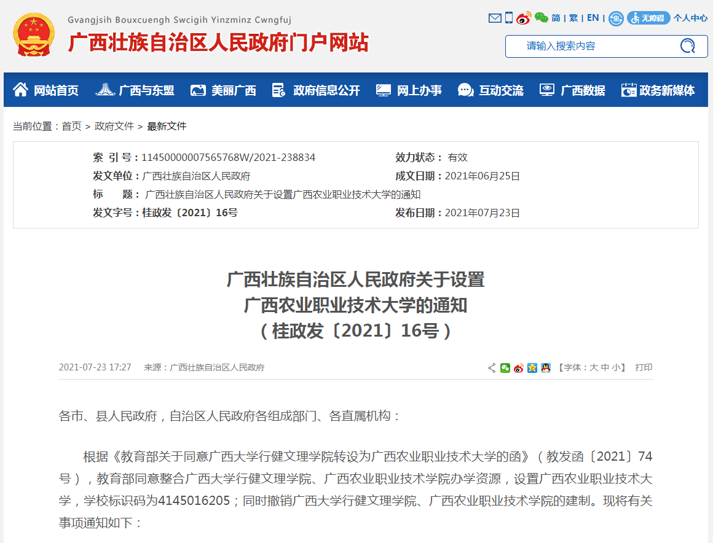Click the 打印 print option
Image resolution: width=713 pixels, height=543 pixels.
coord(644,367)
